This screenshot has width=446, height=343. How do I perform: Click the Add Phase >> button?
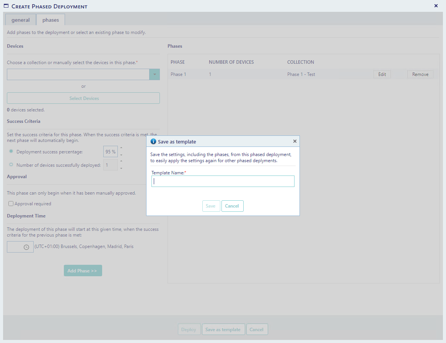click(x=83, y=271)
